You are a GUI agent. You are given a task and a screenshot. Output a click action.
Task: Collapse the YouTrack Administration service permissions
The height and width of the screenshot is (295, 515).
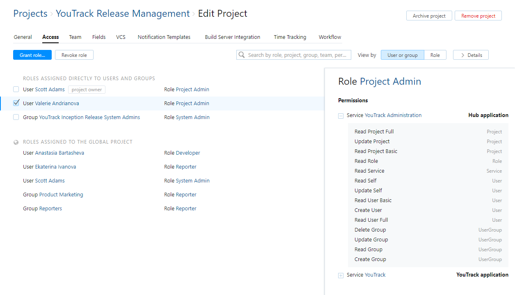[x=341, y=116]
